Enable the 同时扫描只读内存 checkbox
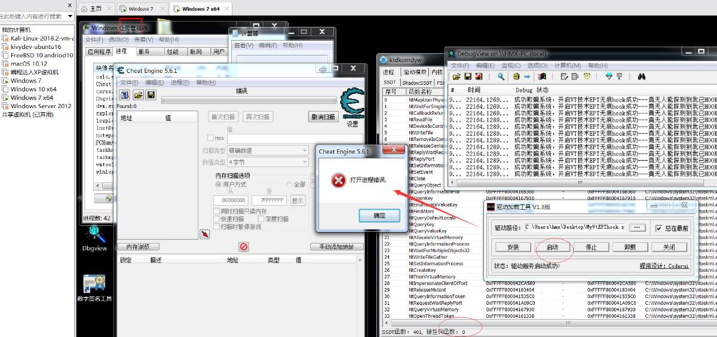Viewport: 717px width, 337px height. coord(217,211)
